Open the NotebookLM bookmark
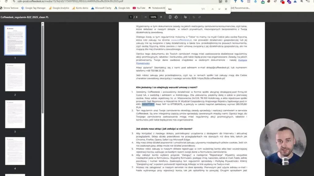The width and height of the screenshot is (314, 176). click(157, 8)
